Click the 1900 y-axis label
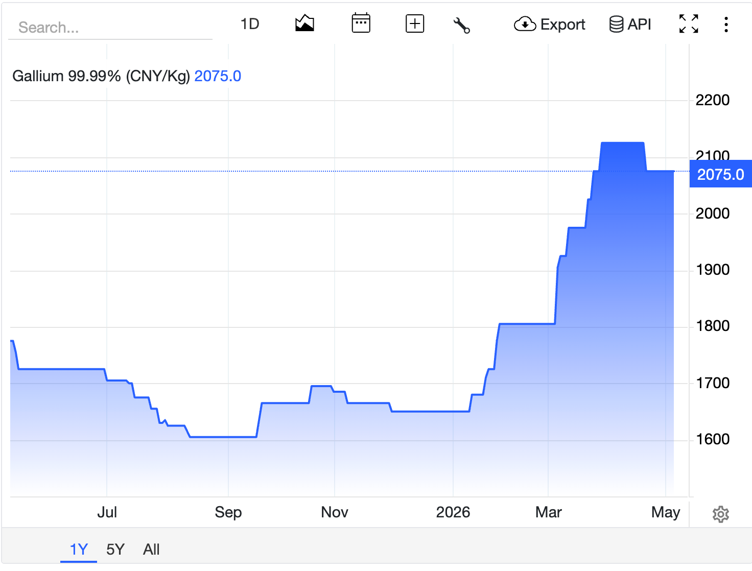The image size is (752, 571). (713, 270)
